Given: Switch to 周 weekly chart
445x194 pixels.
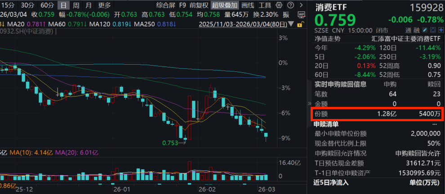Looking at the screenshot, I should tap(76, 6).
